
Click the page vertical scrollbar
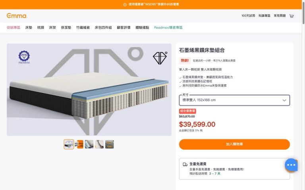click(x=303, y=95)
